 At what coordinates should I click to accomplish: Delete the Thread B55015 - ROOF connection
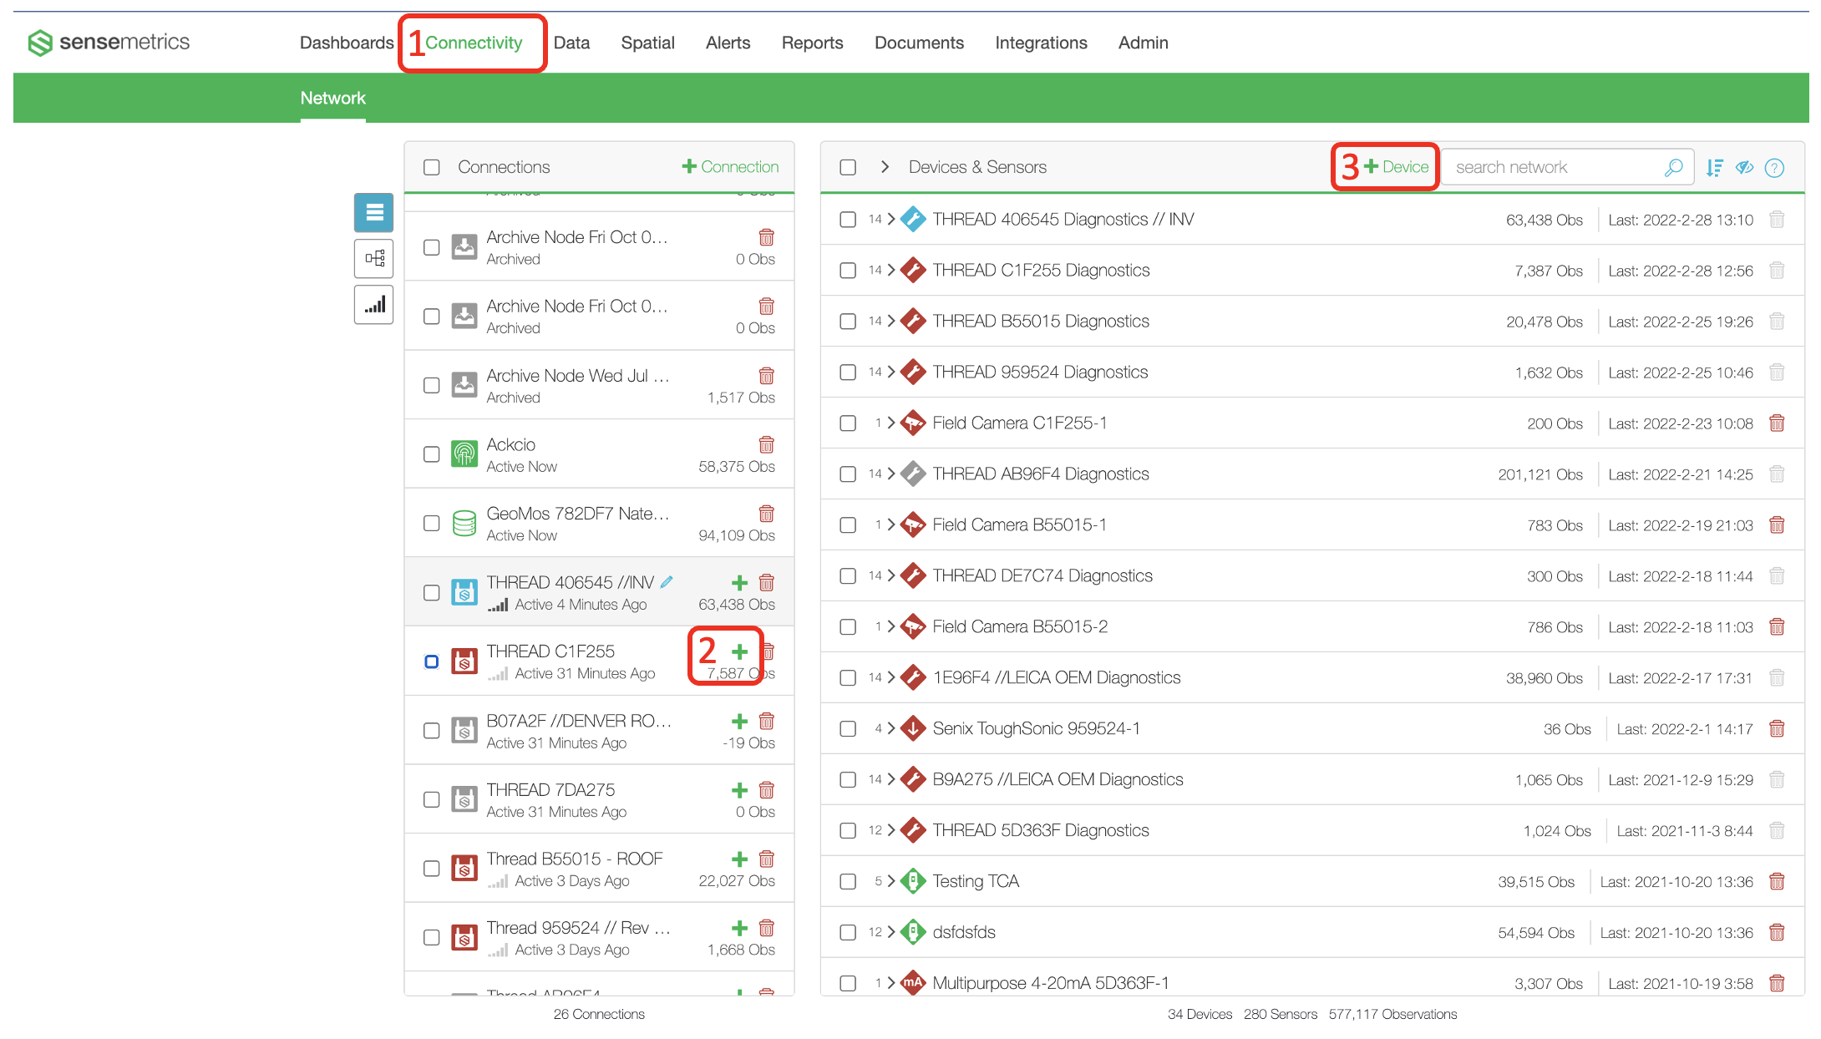click(766, 859)
